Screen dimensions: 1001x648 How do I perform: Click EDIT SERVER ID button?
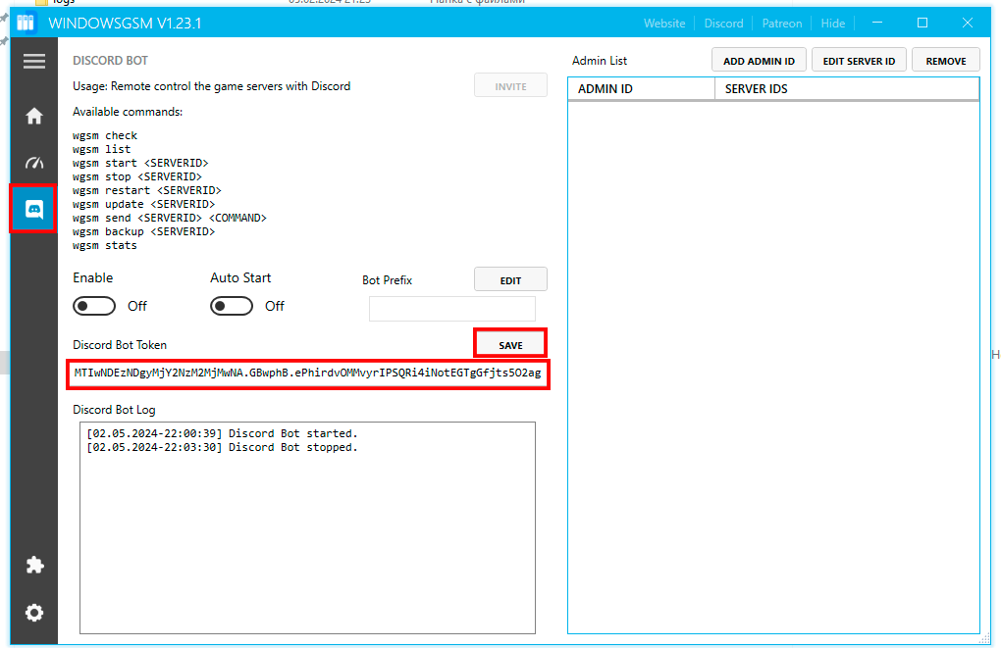coord(859,61)
